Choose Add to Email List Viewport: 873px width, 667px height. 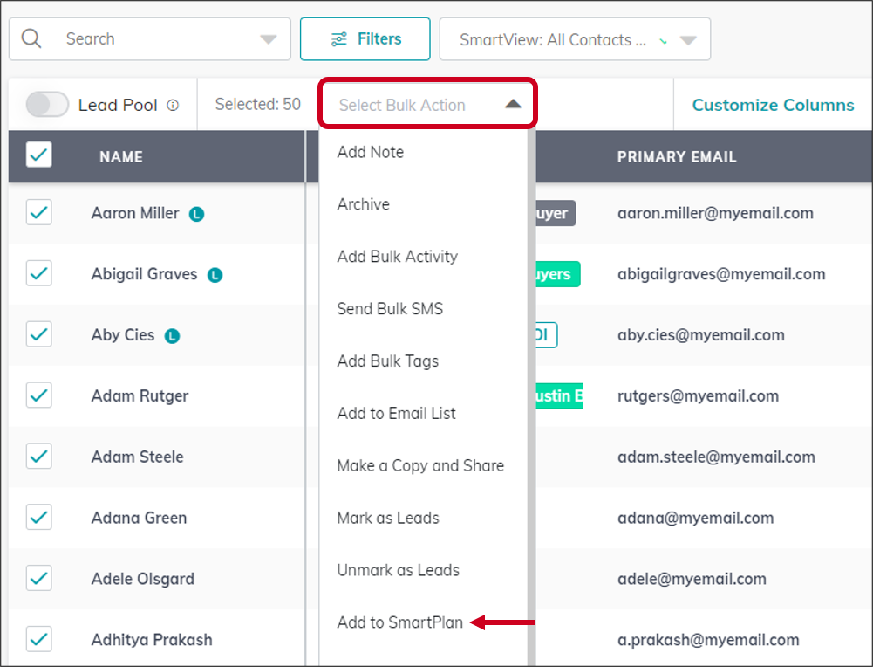396,414
